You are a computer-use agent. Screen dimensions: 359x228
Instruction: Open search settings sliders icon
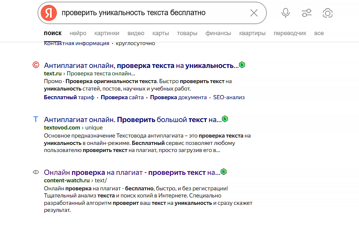point(306,13)
